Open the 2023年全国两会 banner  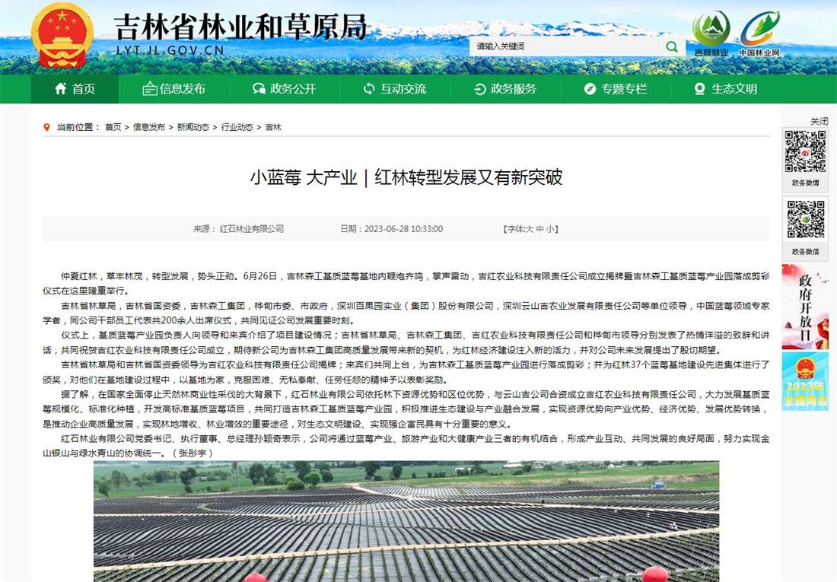(805, 380)
